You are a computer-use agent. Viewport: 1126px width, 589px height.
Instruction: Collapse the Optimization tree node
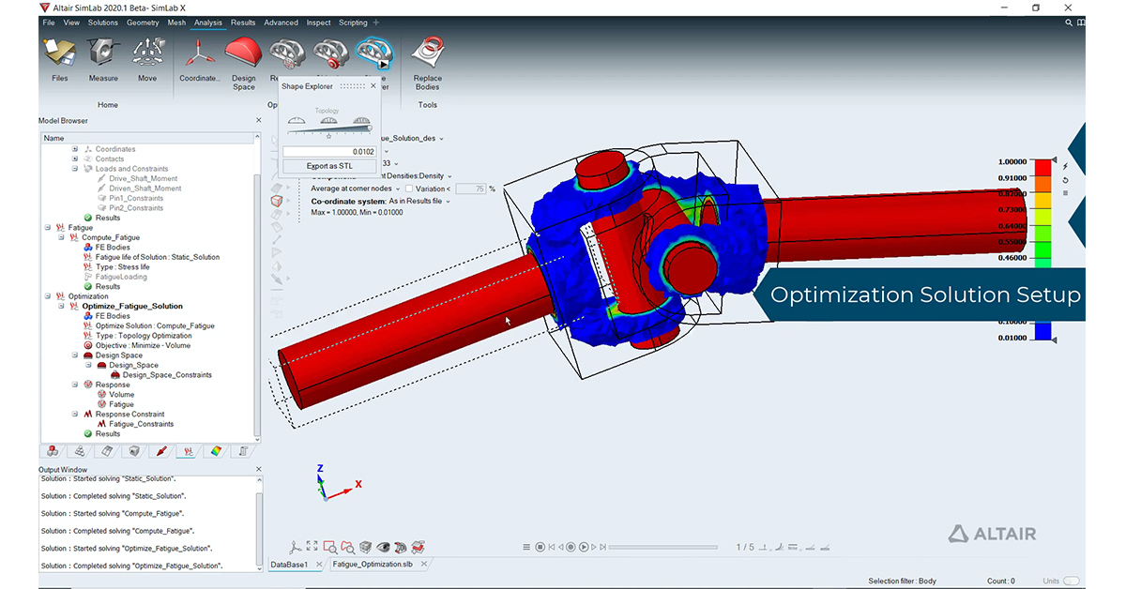pyautogui.click(x=48, y=296)
